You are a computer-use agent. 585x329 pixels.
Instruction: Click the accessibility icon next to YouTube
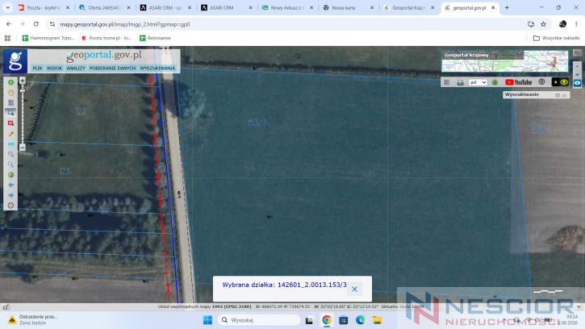point(541,82)
